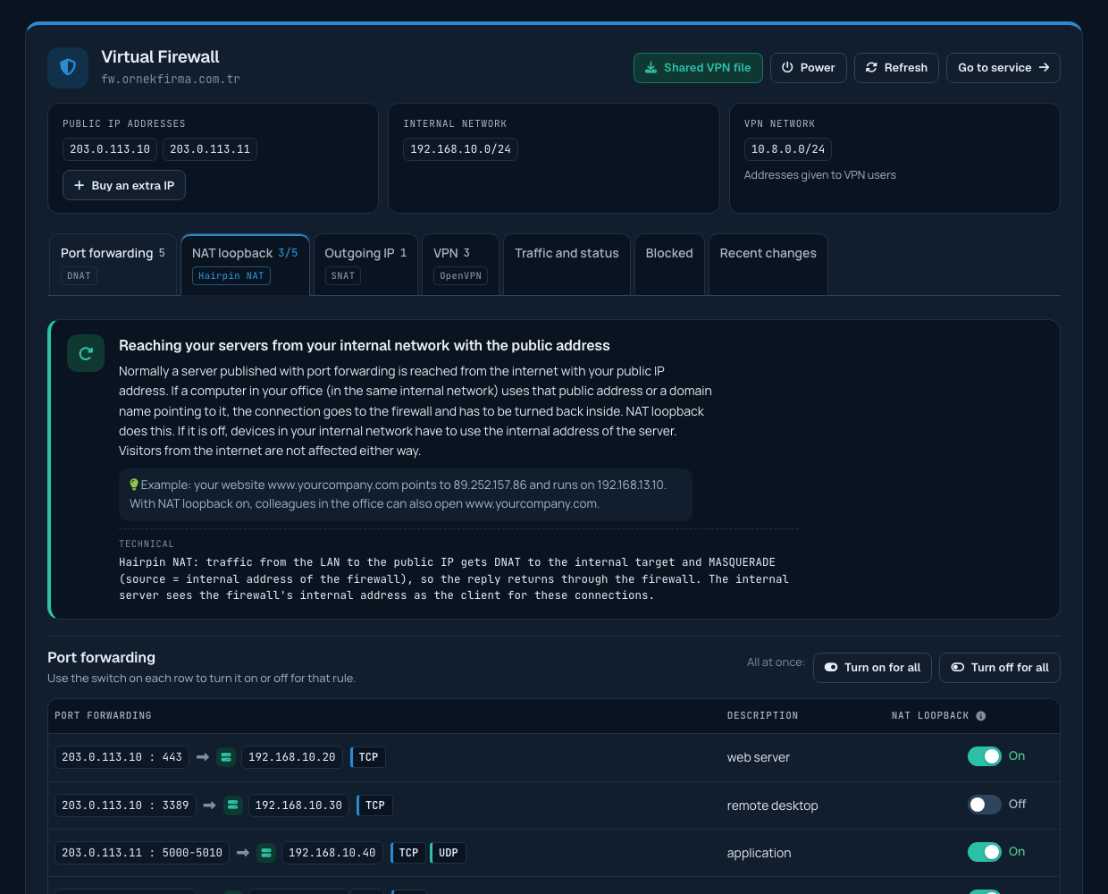
Task: Select the NAT loopback tab
Action: [245, 264]
